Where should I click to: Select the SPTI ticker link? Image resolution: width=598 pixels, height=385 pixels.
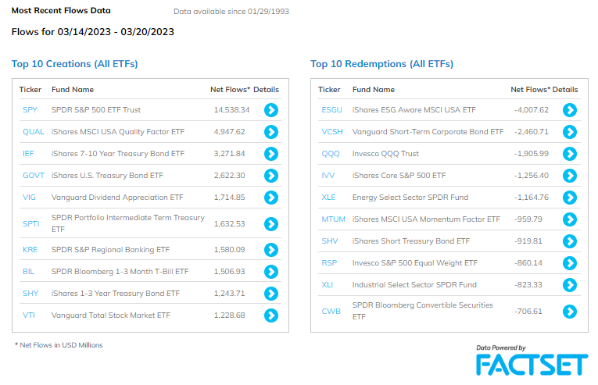(x=31, y=224)
